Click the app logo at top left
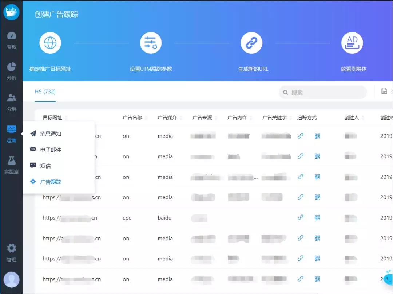This screenshot has width=393, height=294. click(x=12, y=12)
